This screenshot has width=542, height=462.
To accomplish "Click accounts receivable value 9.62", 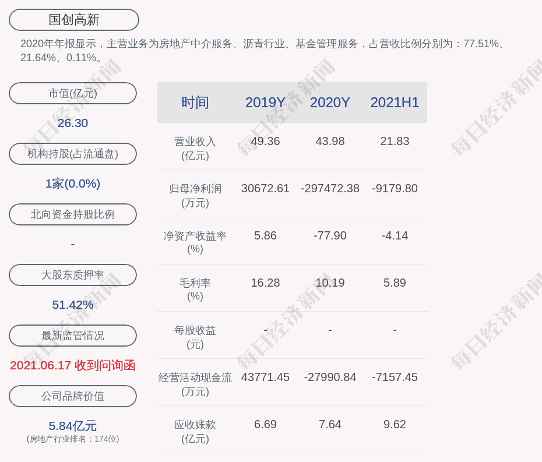I will coord(395,424).
